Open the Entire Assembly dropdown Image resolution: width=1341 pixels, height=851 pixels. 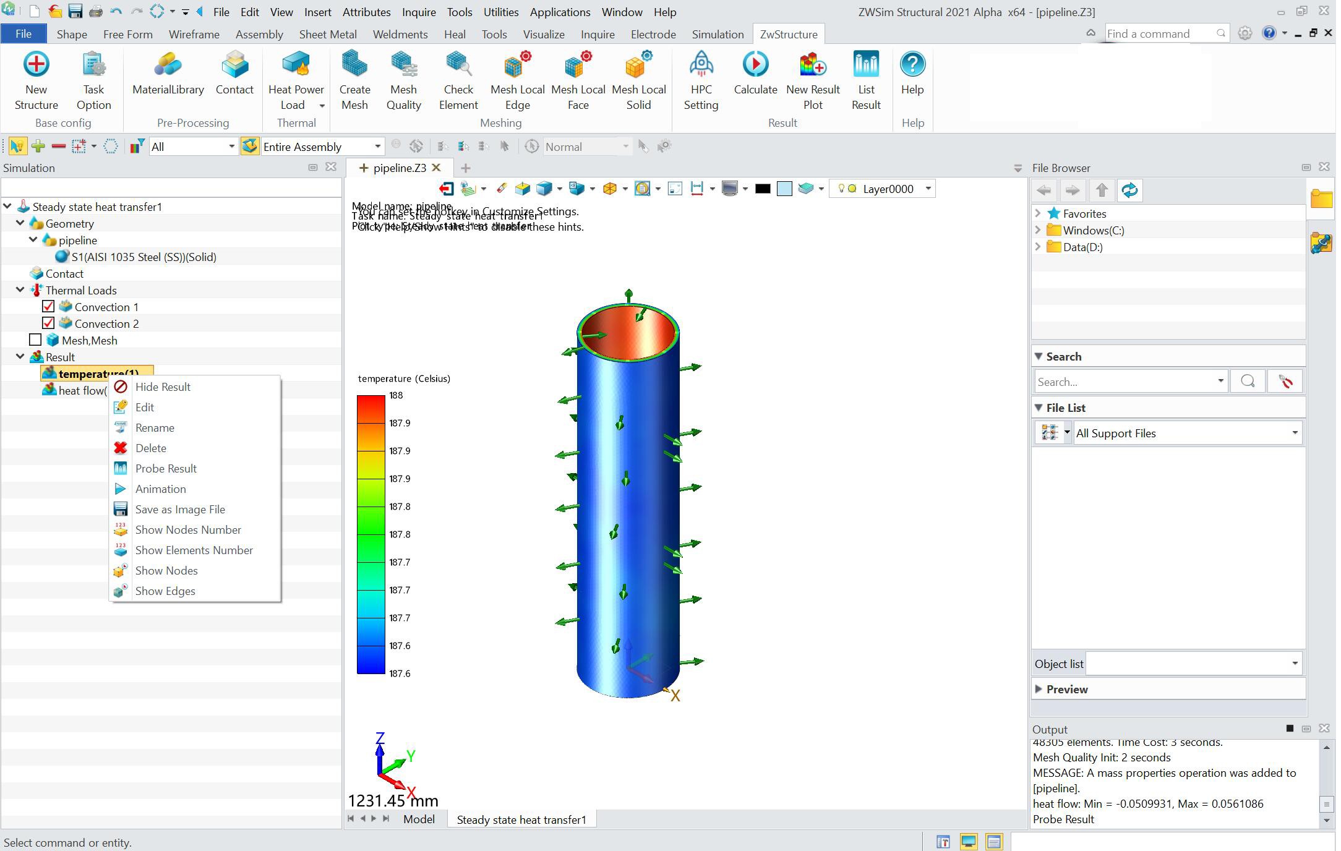[x=376, y=147]
